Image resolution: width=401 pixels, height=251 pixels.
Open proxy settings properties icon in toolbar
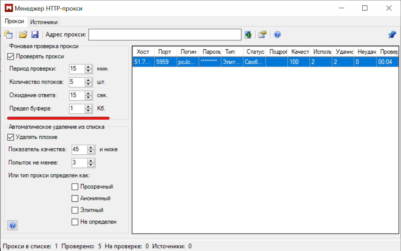click(x=262, y=34)
